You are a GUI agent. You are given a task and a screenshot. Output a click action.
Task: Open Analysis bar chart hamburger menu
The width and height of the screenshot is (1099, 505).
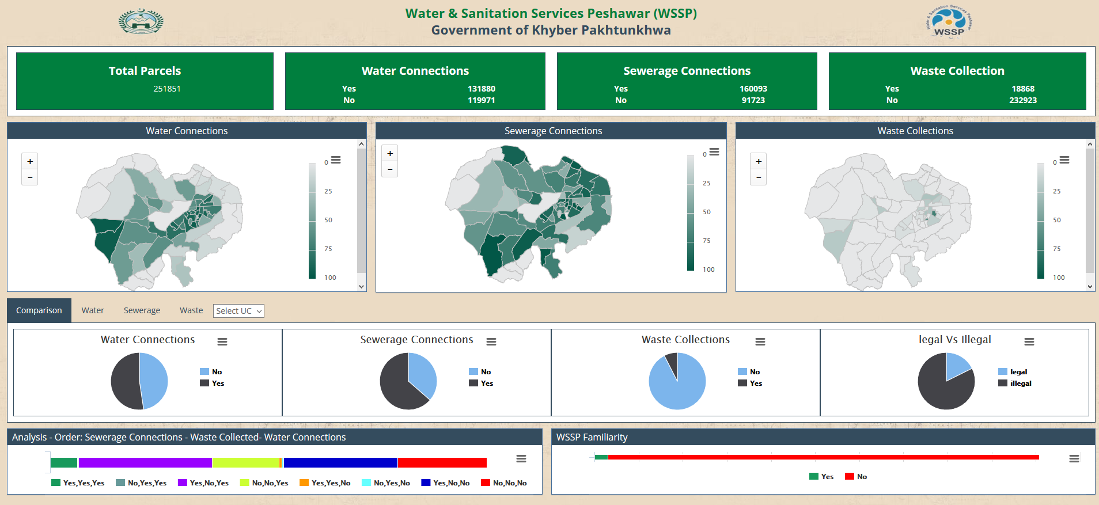tap(521, 458)
